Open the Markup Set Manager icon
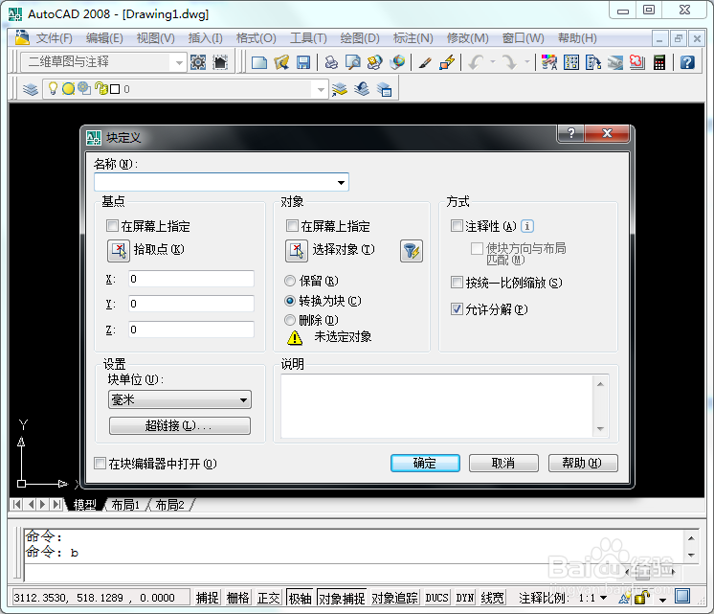Image resolution: width=714 pixels, height=614 pixels. coord(637,62)
